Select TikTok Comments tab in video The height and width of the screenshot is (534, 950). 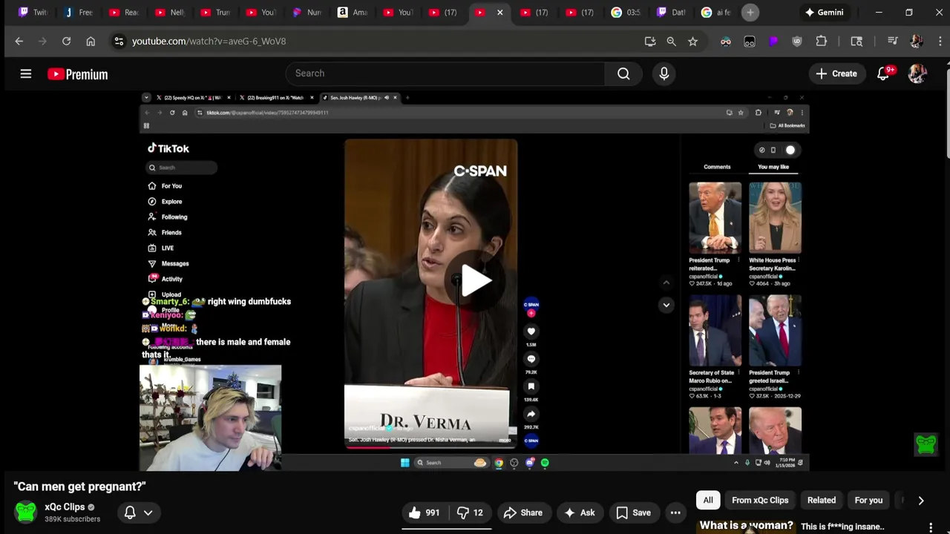coord(717,167)
